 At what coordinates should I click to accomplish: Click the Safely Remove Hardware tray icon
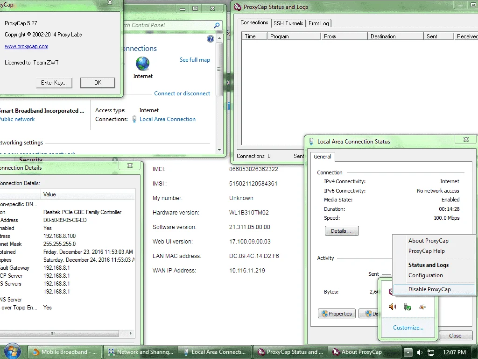(407, 307)
